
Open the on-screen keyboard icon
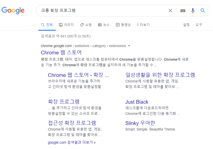coord(183,11)
